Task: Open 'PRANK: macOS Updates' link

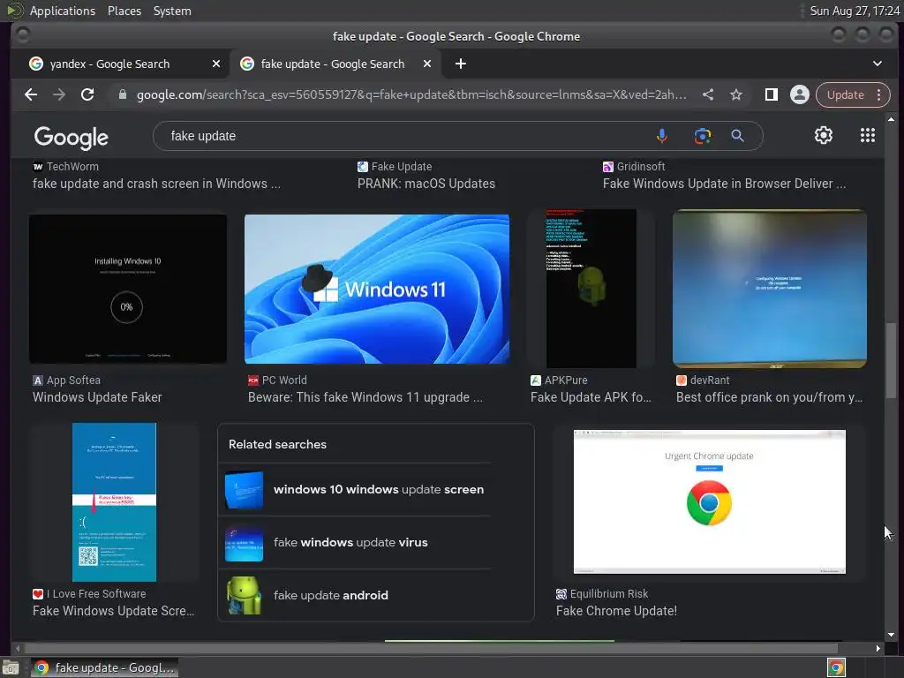Action: 426,184
